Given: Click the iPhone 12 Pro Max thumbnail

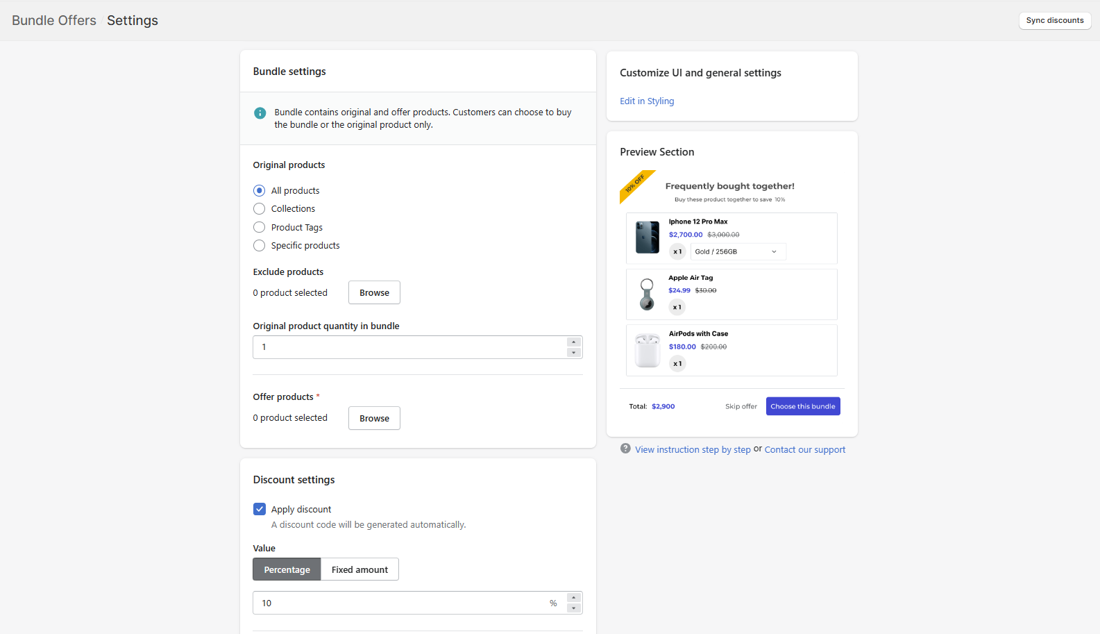Looking at the screenshot, I should tap(648, 237).
